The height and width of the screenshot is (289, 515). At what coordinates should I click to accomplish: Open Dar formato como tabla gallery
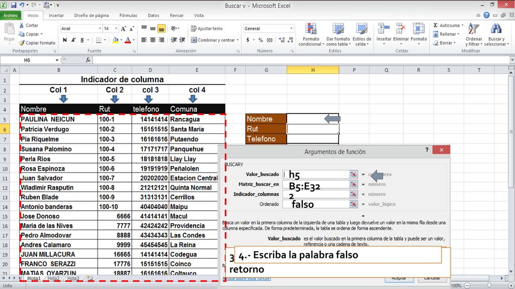(338, 35)
